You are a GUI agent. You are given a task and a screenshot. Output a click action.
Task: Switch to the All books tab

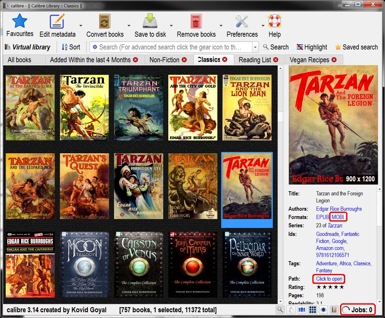pos(19,60)
